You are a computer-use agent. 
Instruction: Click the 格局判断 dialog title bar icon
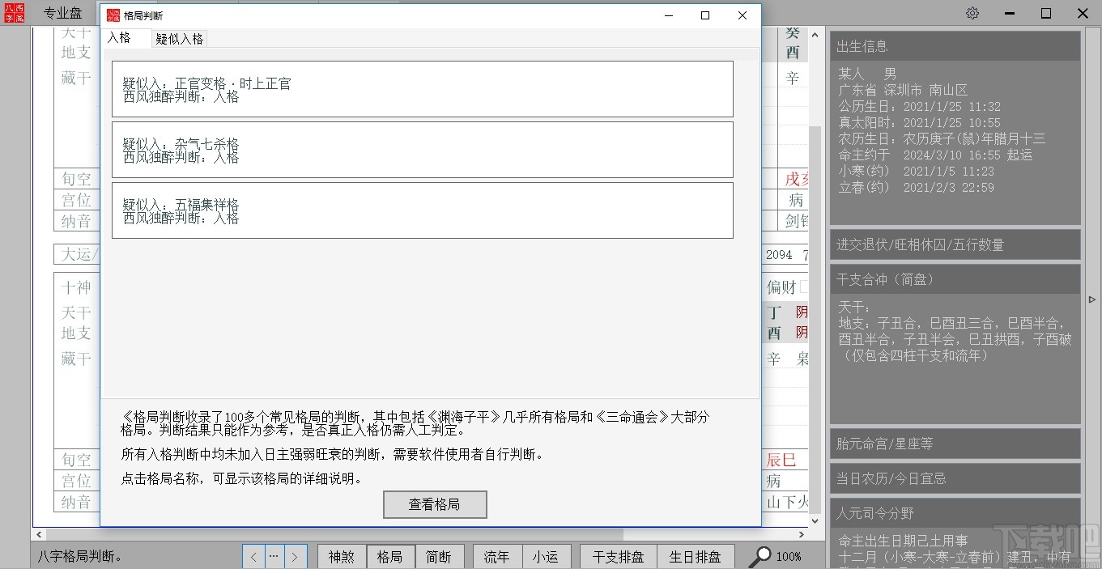click(x=113, y=15)
